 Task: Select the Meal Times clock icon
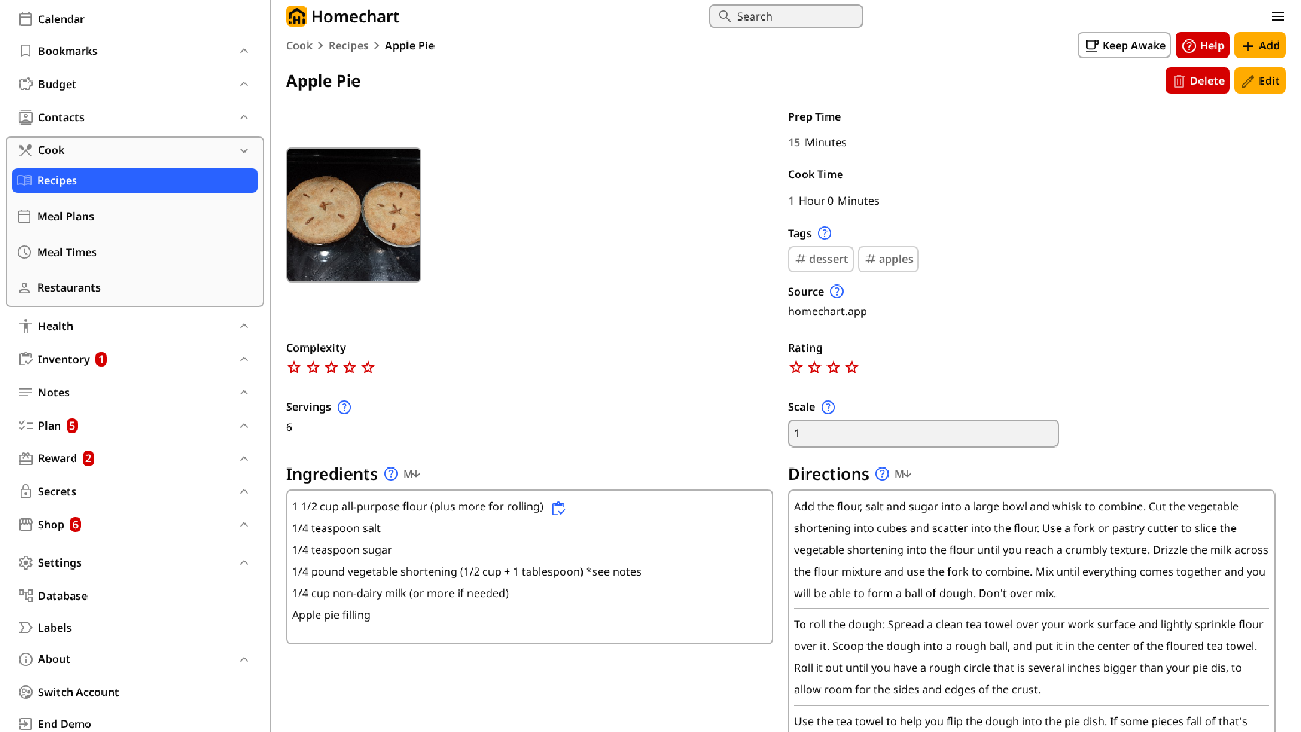(x=25, y=252)
